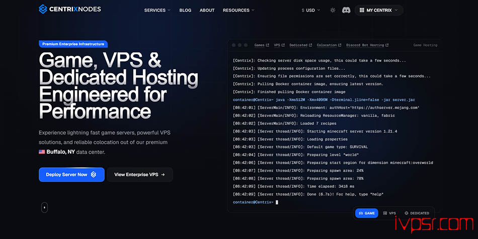Open the VPS terminal link
This screenshot has width=478, height=239.
click(279, 45)
